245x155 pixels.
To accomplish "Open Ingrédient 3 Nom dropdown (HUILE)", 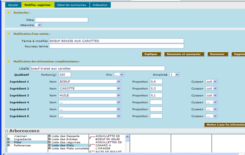I will pyautogui.click(x=90, y=95).
